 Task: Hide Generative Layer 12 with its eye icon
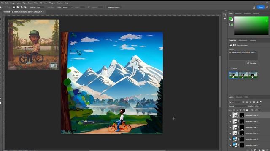click(230, 128)
